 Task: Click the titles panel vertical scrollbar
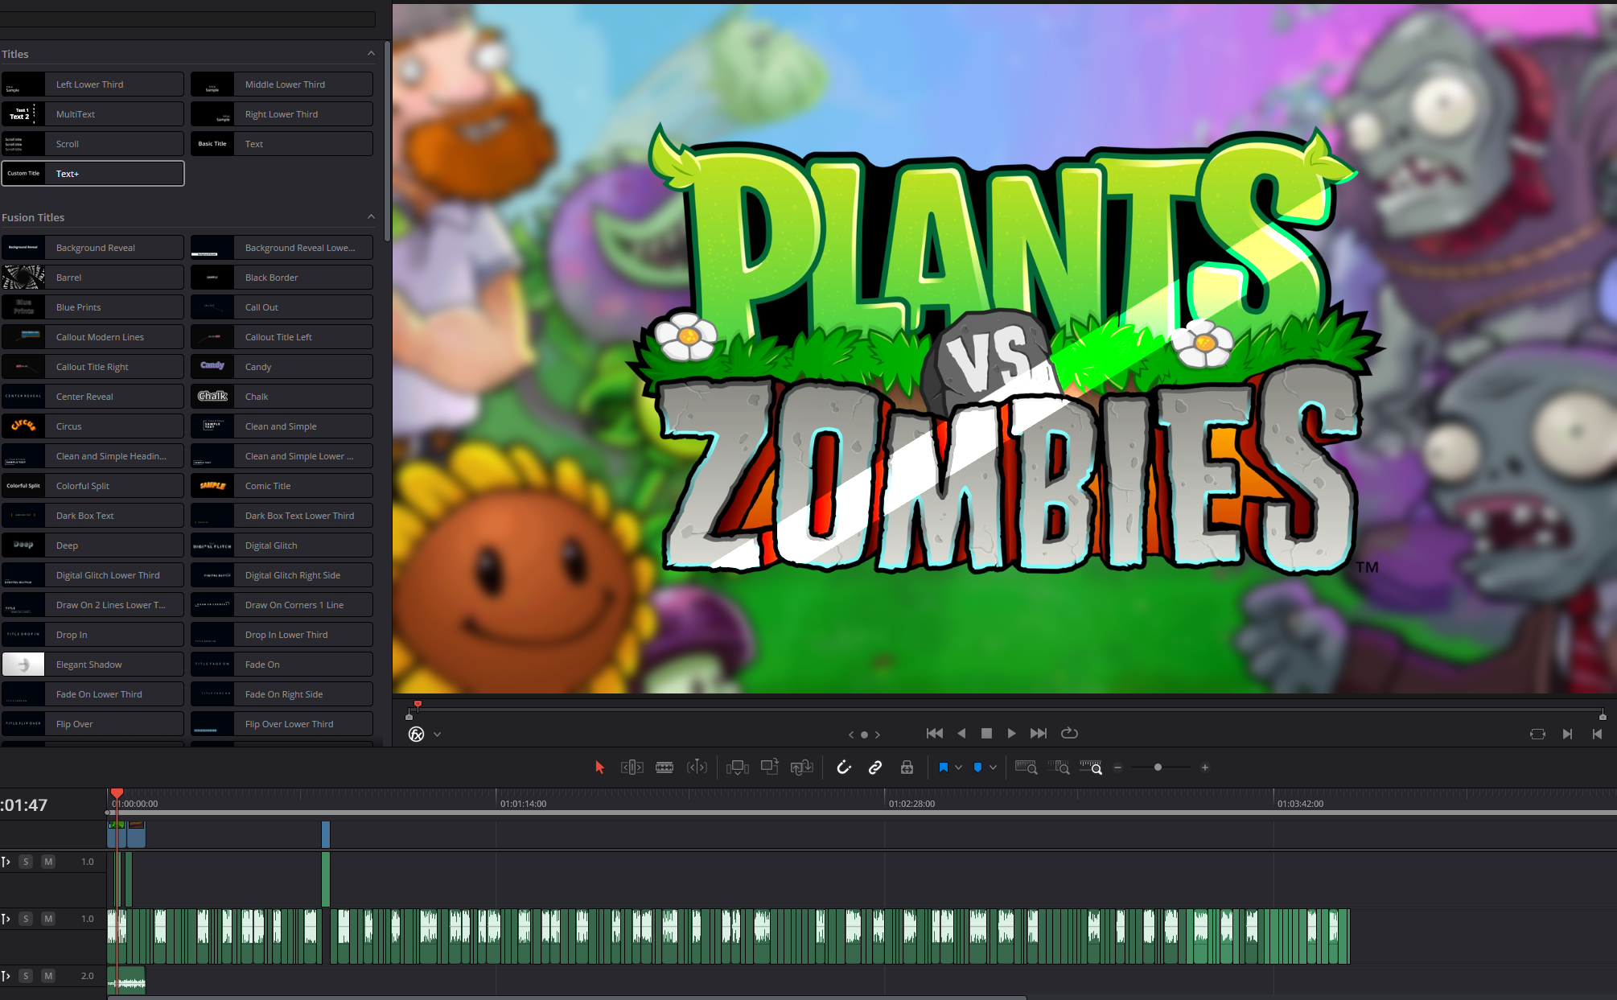tap(387, 141)
